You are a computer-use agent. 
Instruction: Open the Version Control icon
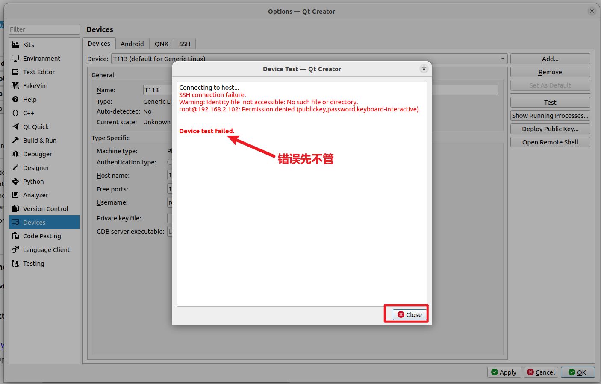tap(15, 208)
